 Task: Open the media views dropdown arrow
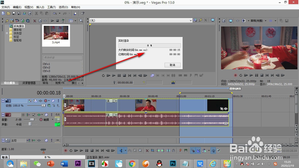tap(75, 21)
